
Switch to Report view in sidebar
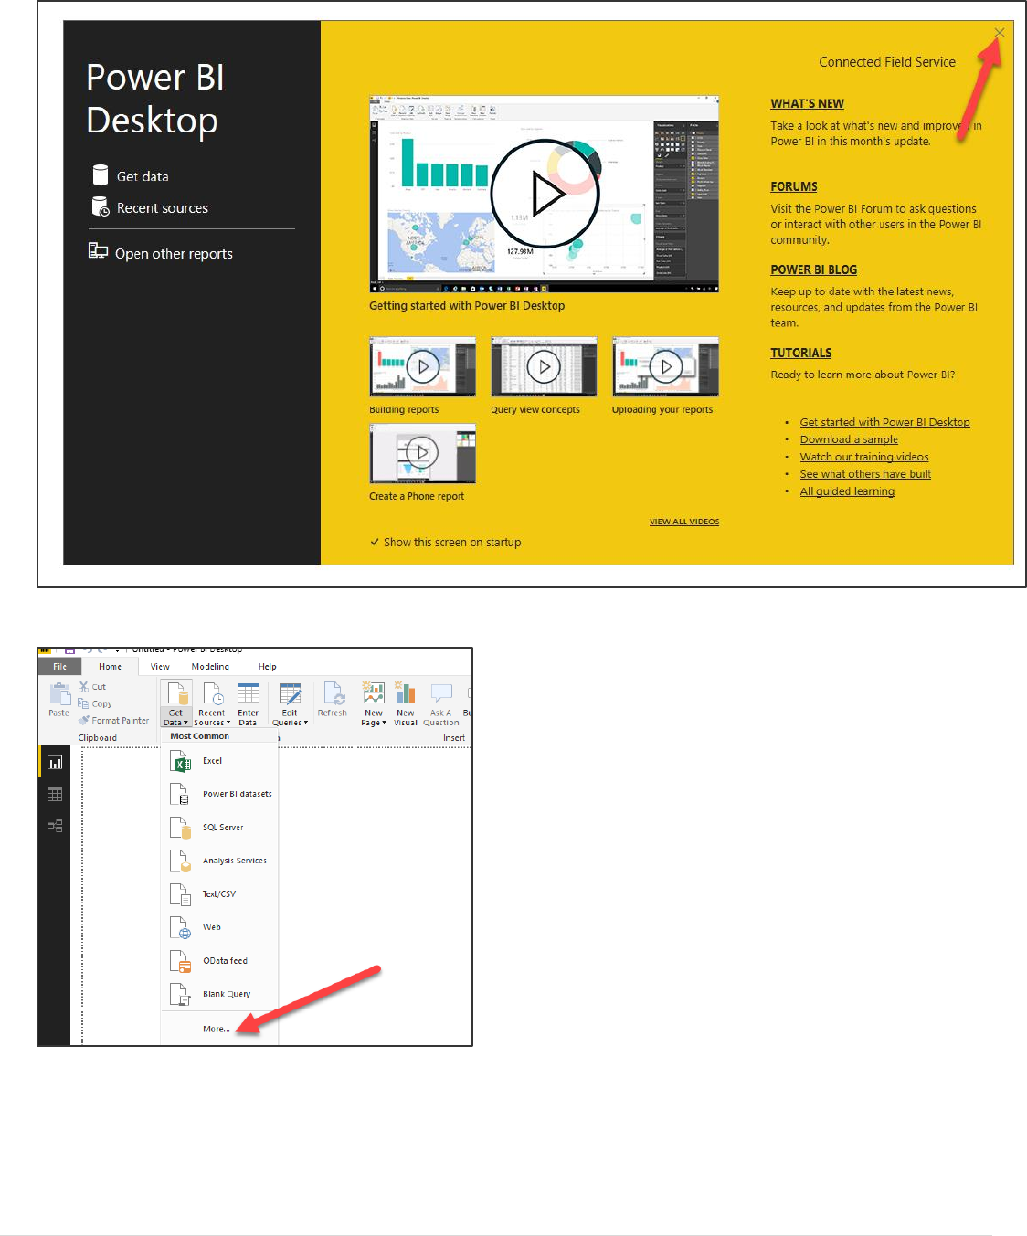click(55, 762)
